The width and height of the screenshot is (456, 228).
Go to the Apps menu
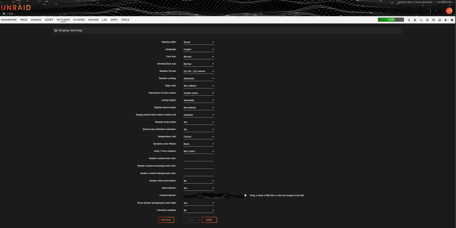114,20
